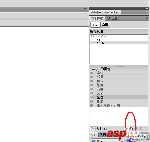Open Adobe BrowserLab panel options menu
The height and width of the screenshot is (142, 150).
pos(146,12)
